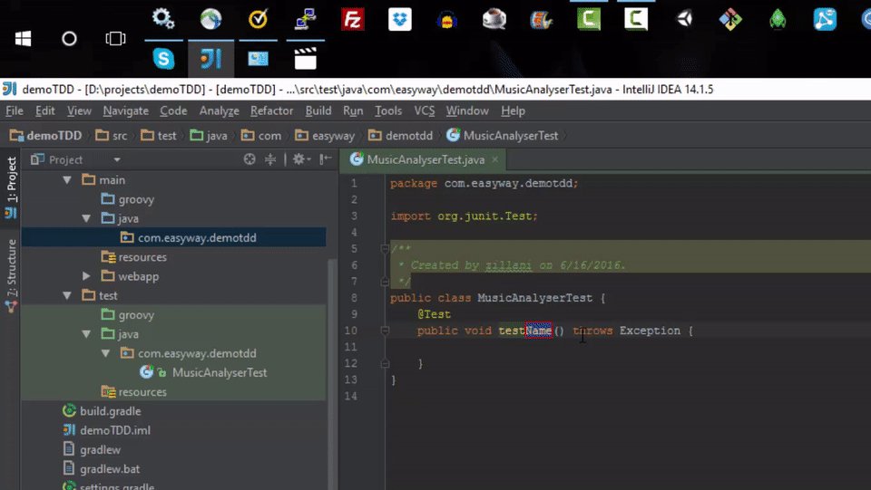Open the Windows Start menu
The image size is (871, 490).
click(x=23, y=39)
